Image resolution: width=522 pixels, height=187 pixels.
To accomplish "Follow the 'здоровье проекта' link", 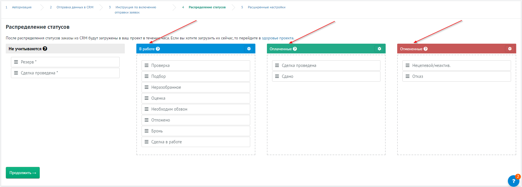I will pyautogui.click(x=277, y=38).
